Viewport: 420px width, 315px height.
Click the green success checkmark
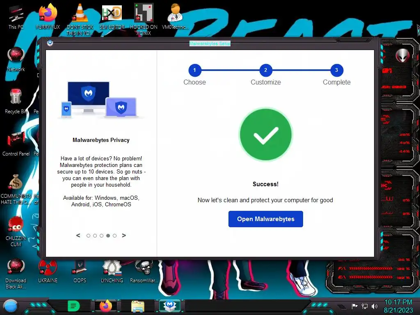[x=265, y=135]
